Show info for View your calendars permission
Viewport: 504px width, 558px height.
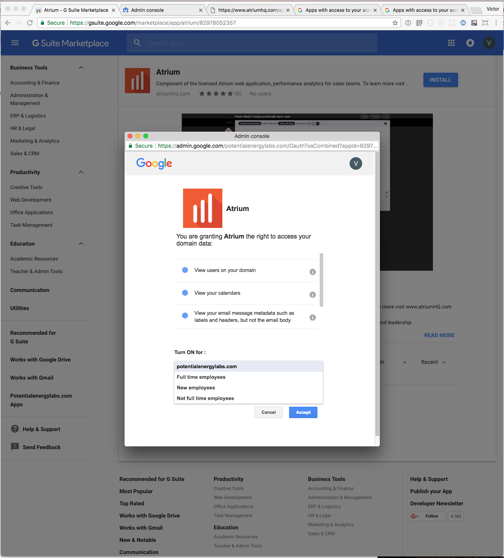click(x=313, y=295)
